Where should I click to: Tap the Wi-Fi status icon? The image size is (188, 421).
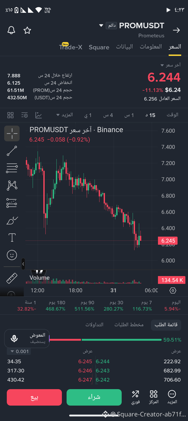point(39,10)
